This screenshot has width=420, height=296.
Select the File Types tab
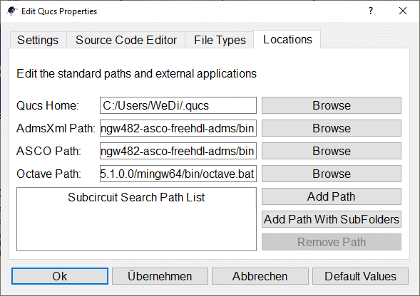point(220,40)
